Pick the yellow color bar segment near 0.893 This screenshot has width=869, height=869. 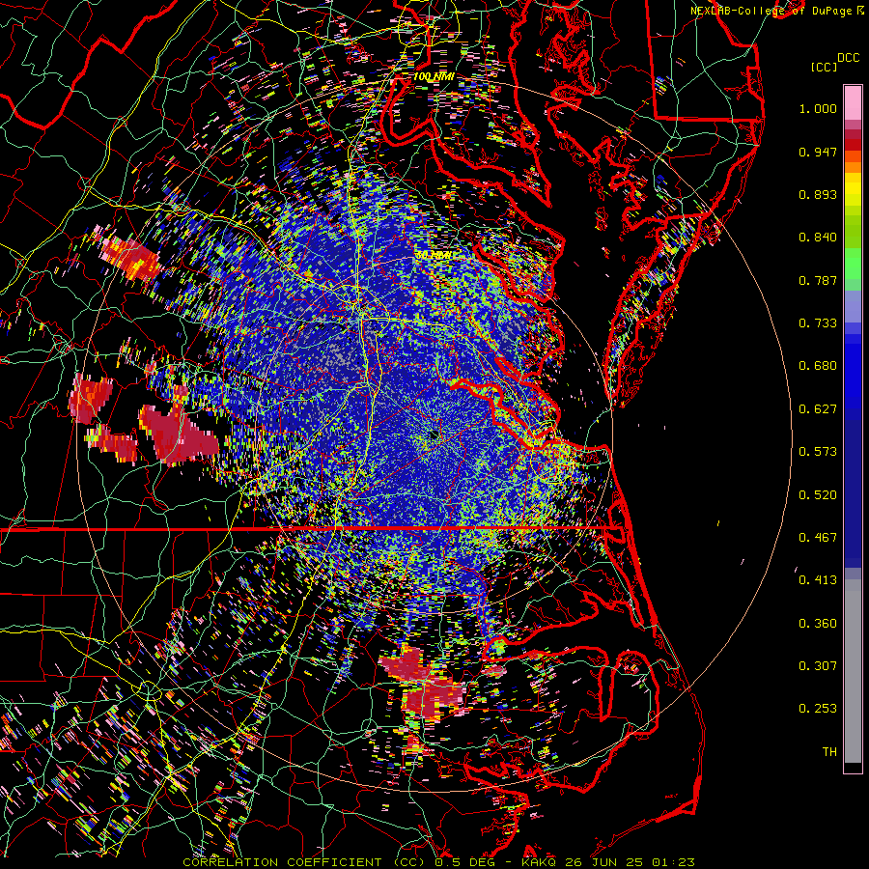[x=853, y=189]
